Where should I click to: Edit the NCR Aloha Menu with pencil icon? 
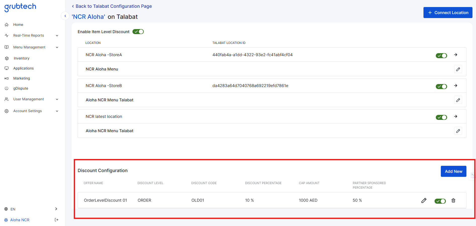click(458, 69)
